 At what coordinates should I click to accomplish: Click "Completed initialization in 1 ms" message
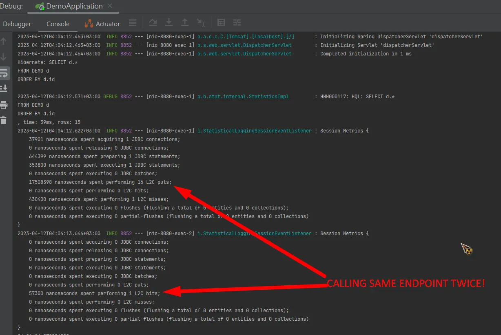click(366, 54)
